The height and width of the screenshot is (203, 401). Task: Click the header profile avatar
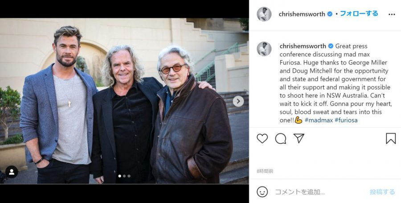[x=264, y=14]
